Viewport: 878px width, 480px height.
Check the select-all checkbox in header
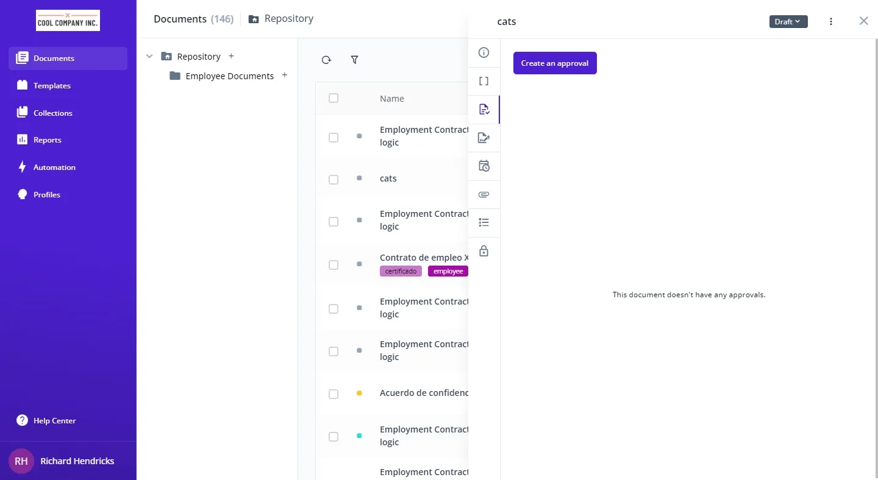tap(334, 98)
